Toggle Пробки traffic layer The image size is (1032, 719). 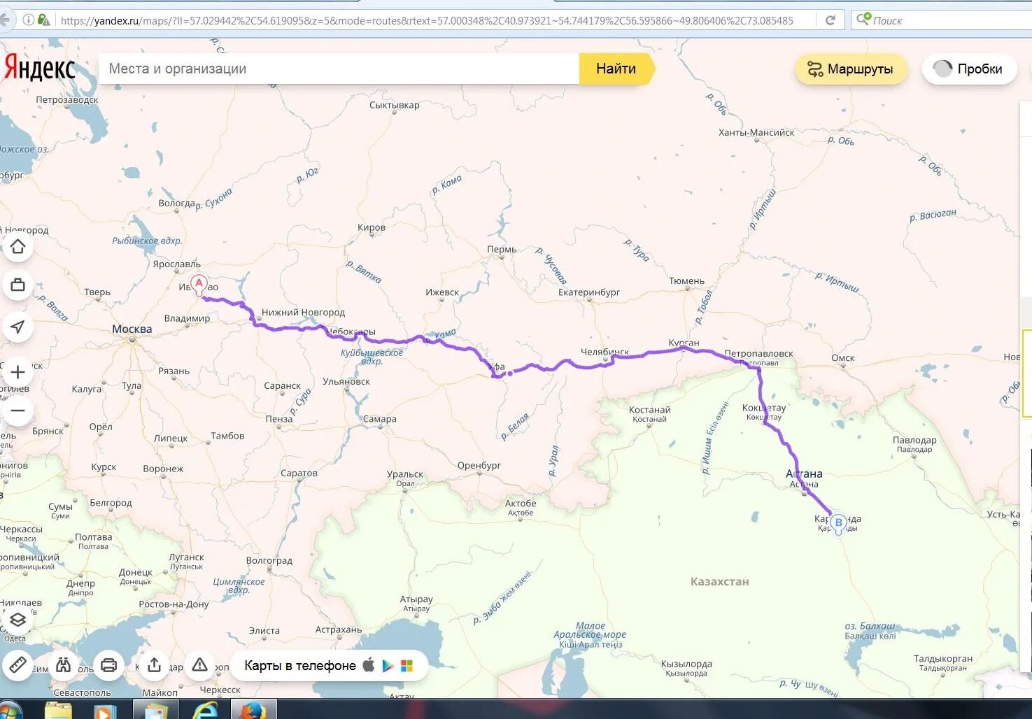point(969,69)
